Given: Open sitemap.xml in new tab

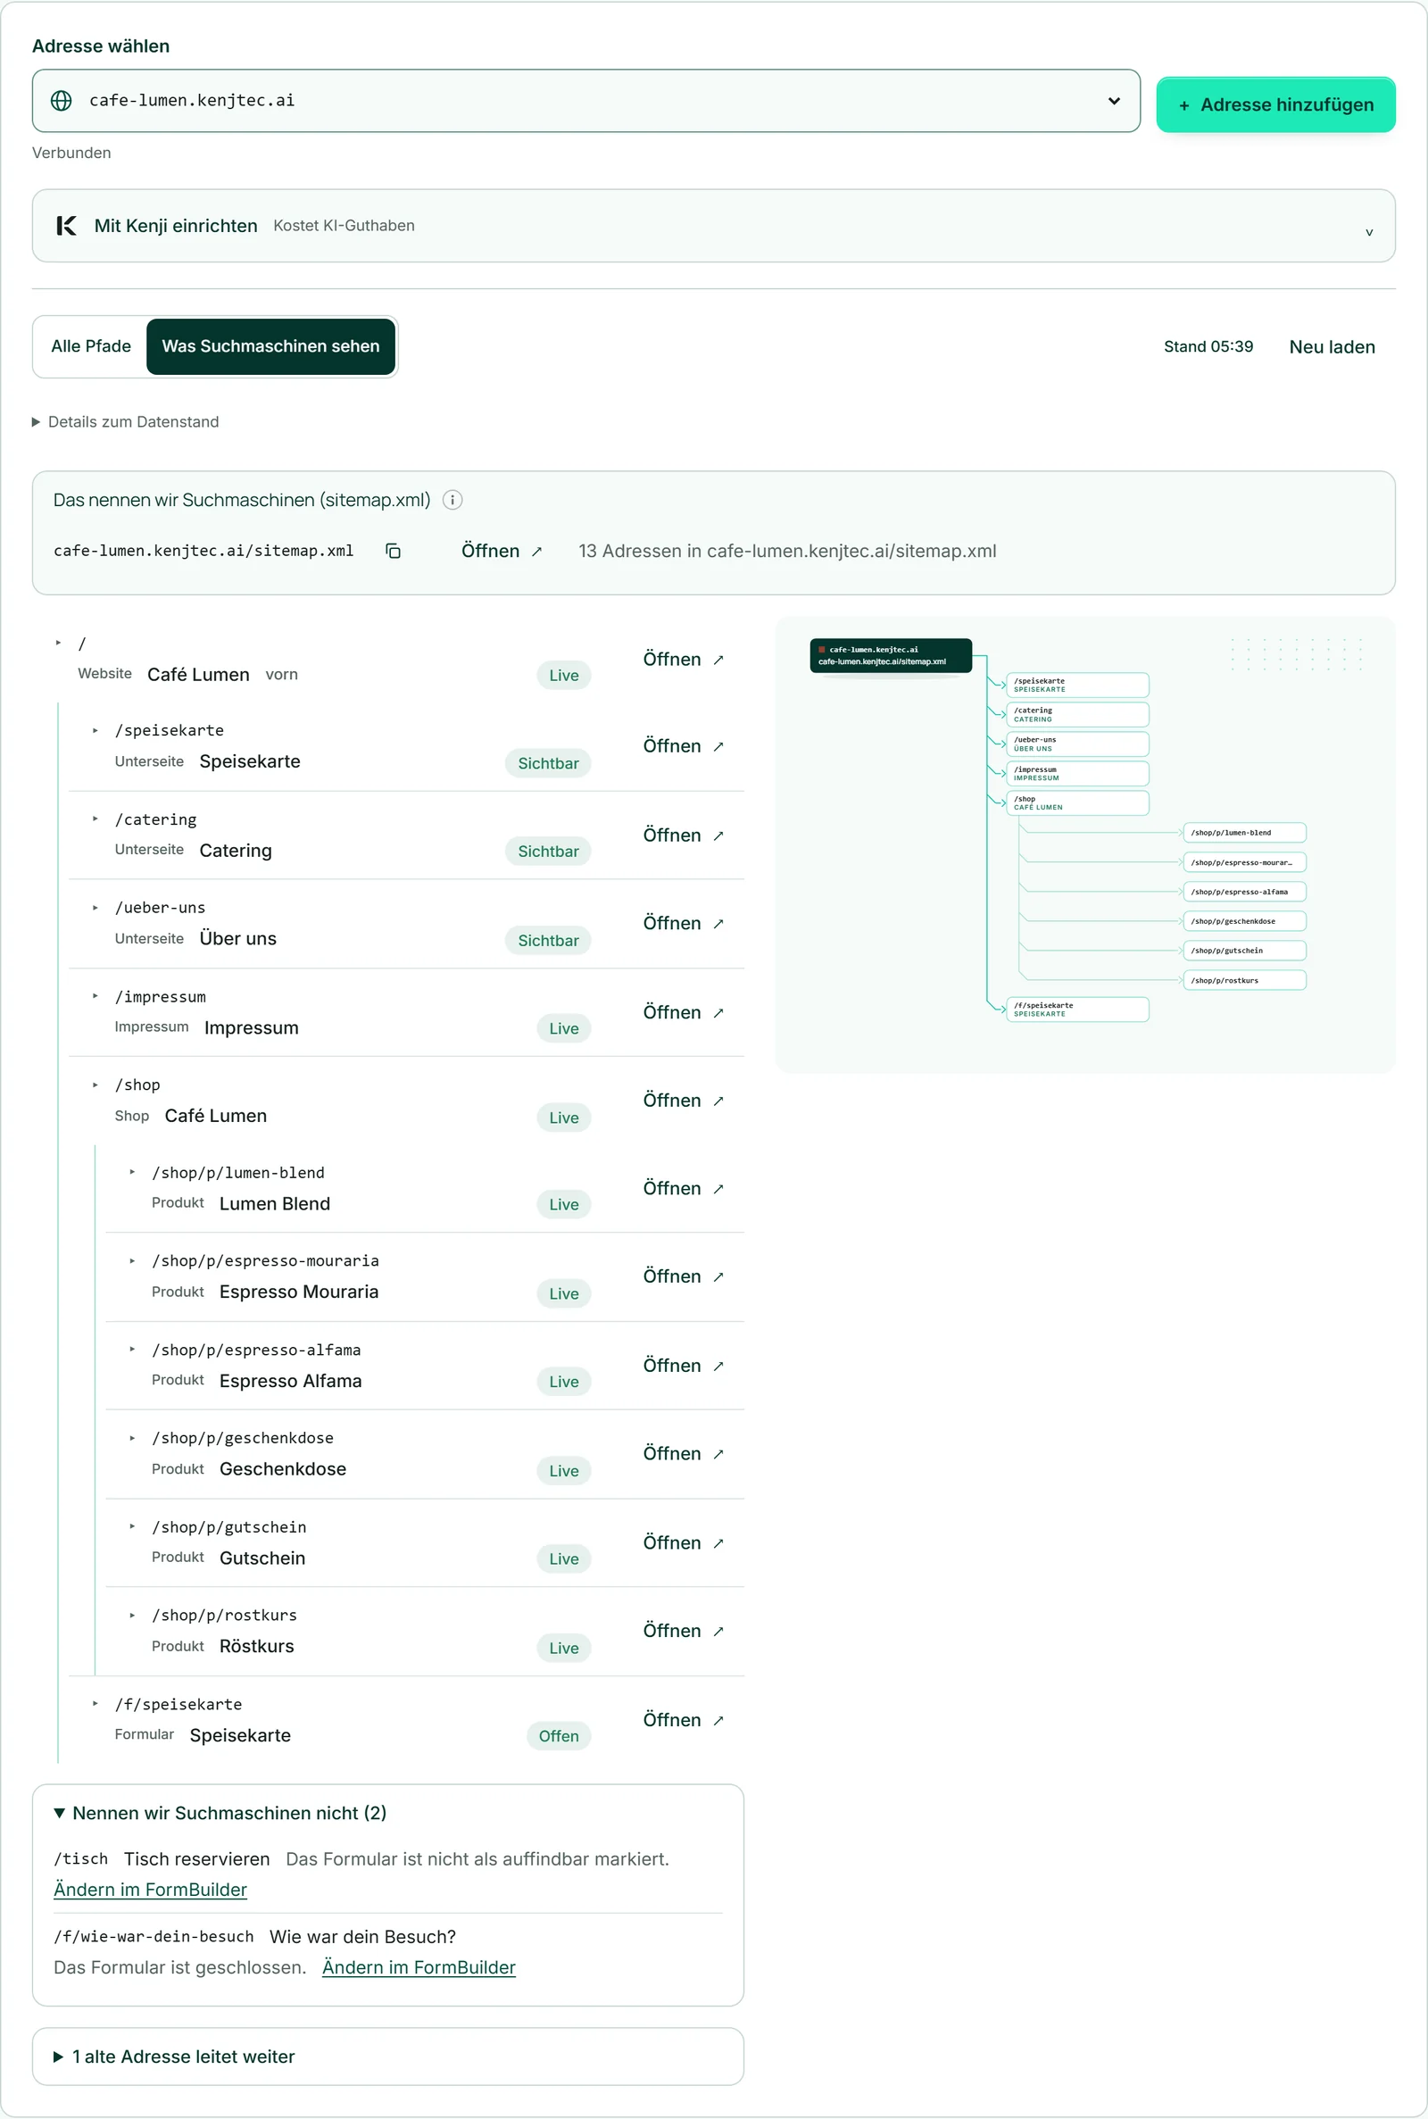Looking at the screenshot, I should pos(501,551).
